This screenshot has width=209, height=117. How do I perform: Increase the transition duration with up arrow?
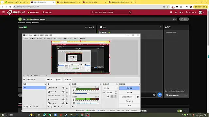116,92
